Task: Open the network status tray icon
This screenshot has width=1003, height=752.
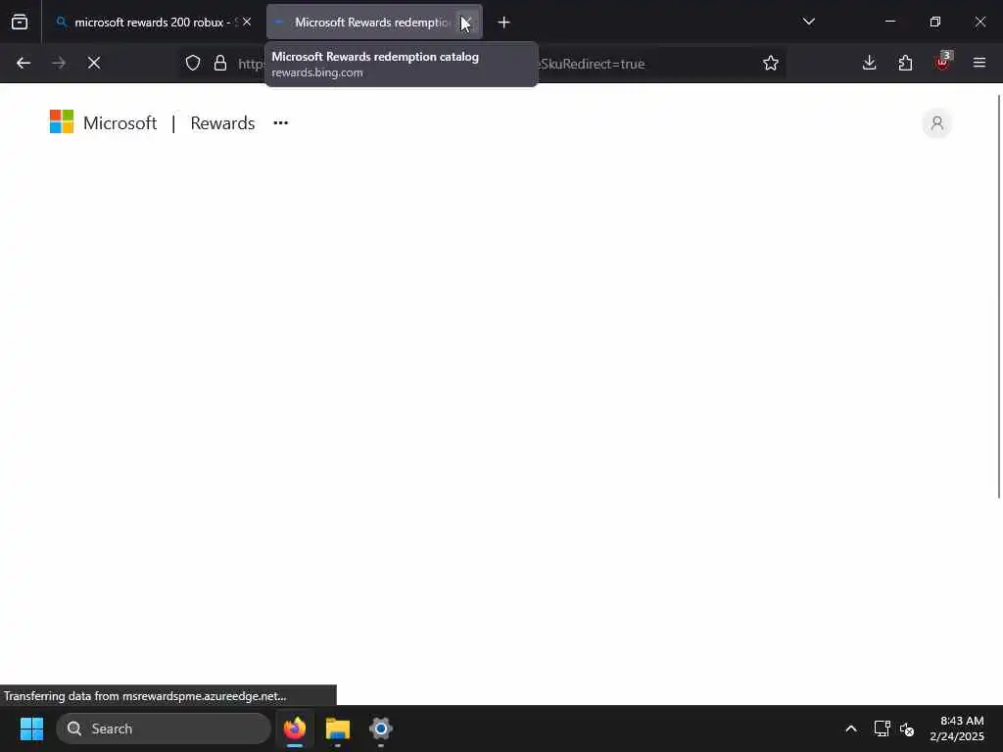Action: [x=883, y=728]
